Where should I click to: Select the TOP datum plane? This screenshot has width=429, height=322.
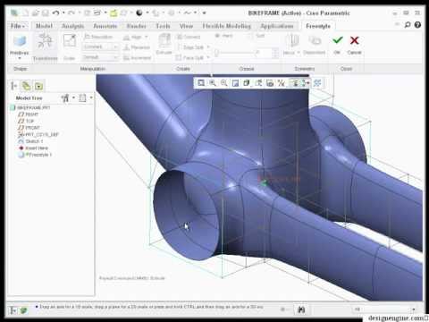click(x=26, y=121)
